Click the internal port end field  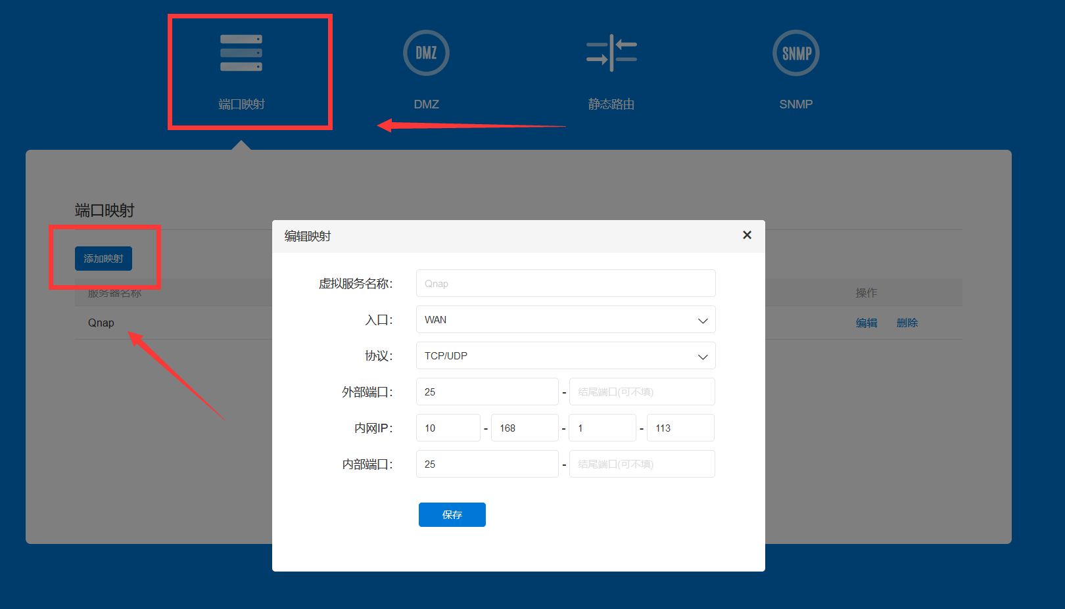point(642,464)
